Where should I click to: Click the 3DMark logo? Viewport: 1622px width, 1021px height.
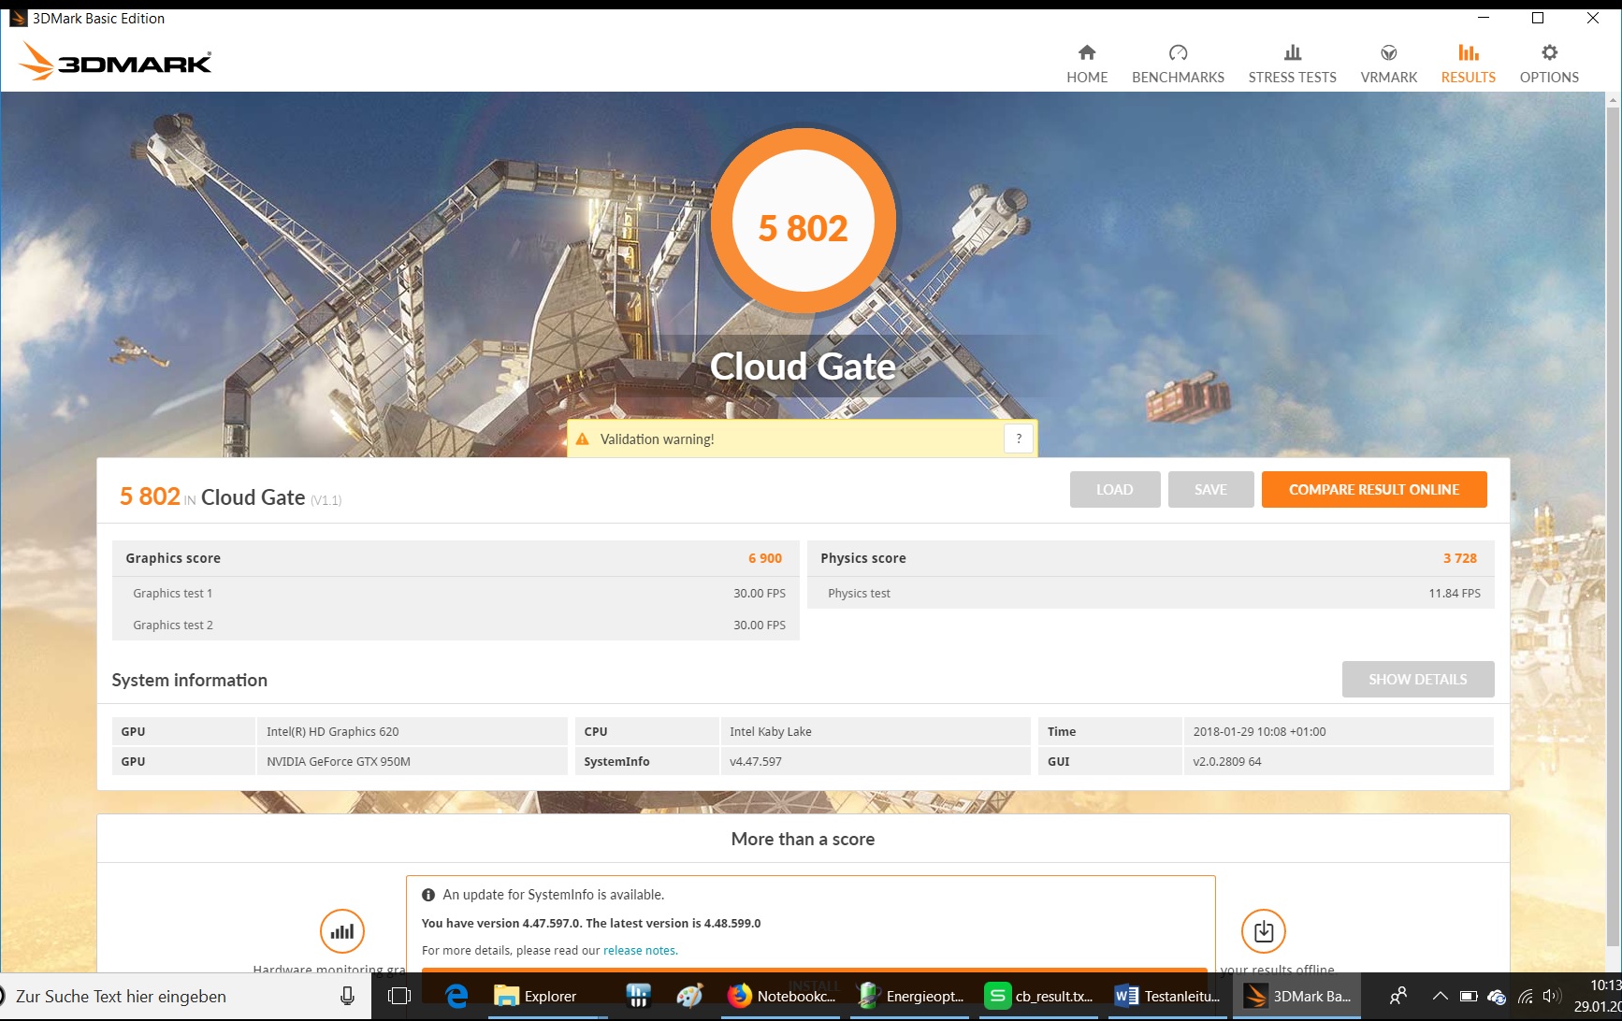click(x=115, y=62)
